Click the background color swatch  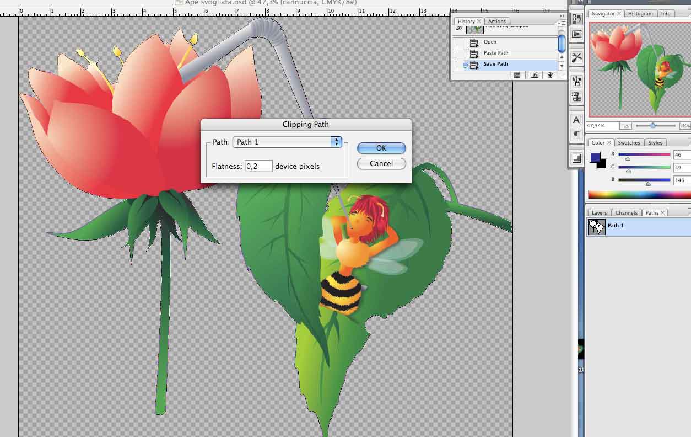pos(603,165)
